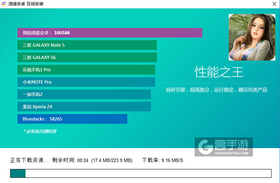
Task: Click the 自研引擎 description line
Action: (x=217, y=90)
